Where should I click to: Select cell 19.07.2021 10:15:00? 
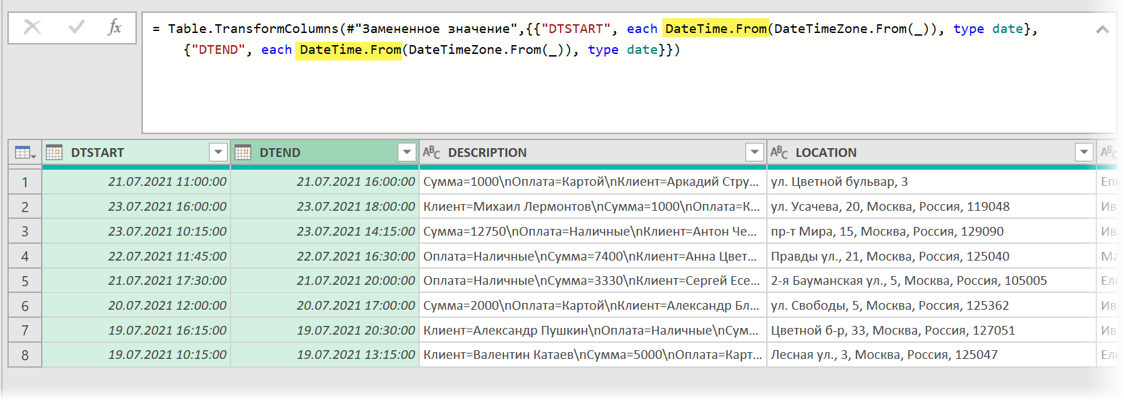[136, 355]
